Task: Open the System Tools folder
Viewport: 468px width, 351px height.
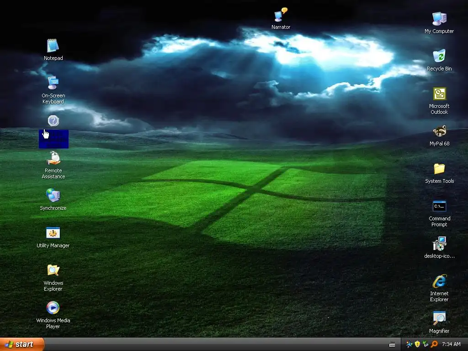Action: [439, 173]
